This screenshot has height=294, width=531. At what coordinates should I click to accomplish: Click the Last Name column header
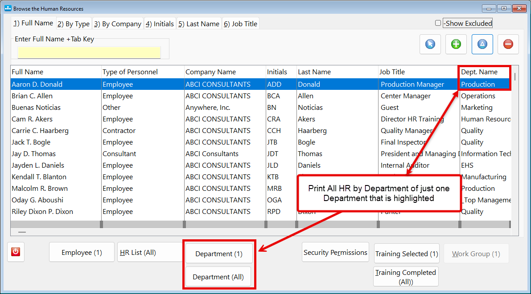338,72
